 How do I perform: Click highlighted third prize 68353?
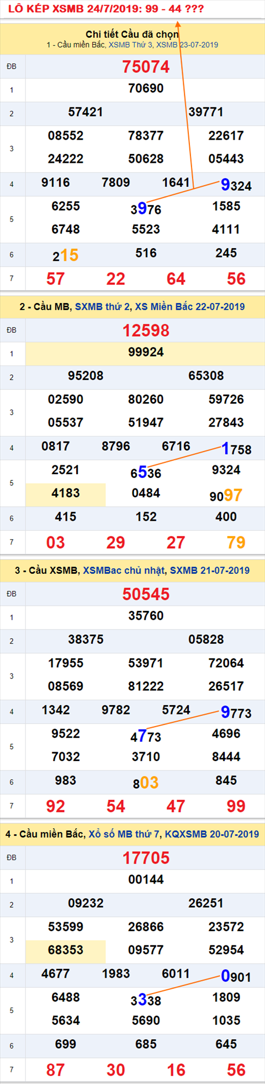click(x=66, y=950)
